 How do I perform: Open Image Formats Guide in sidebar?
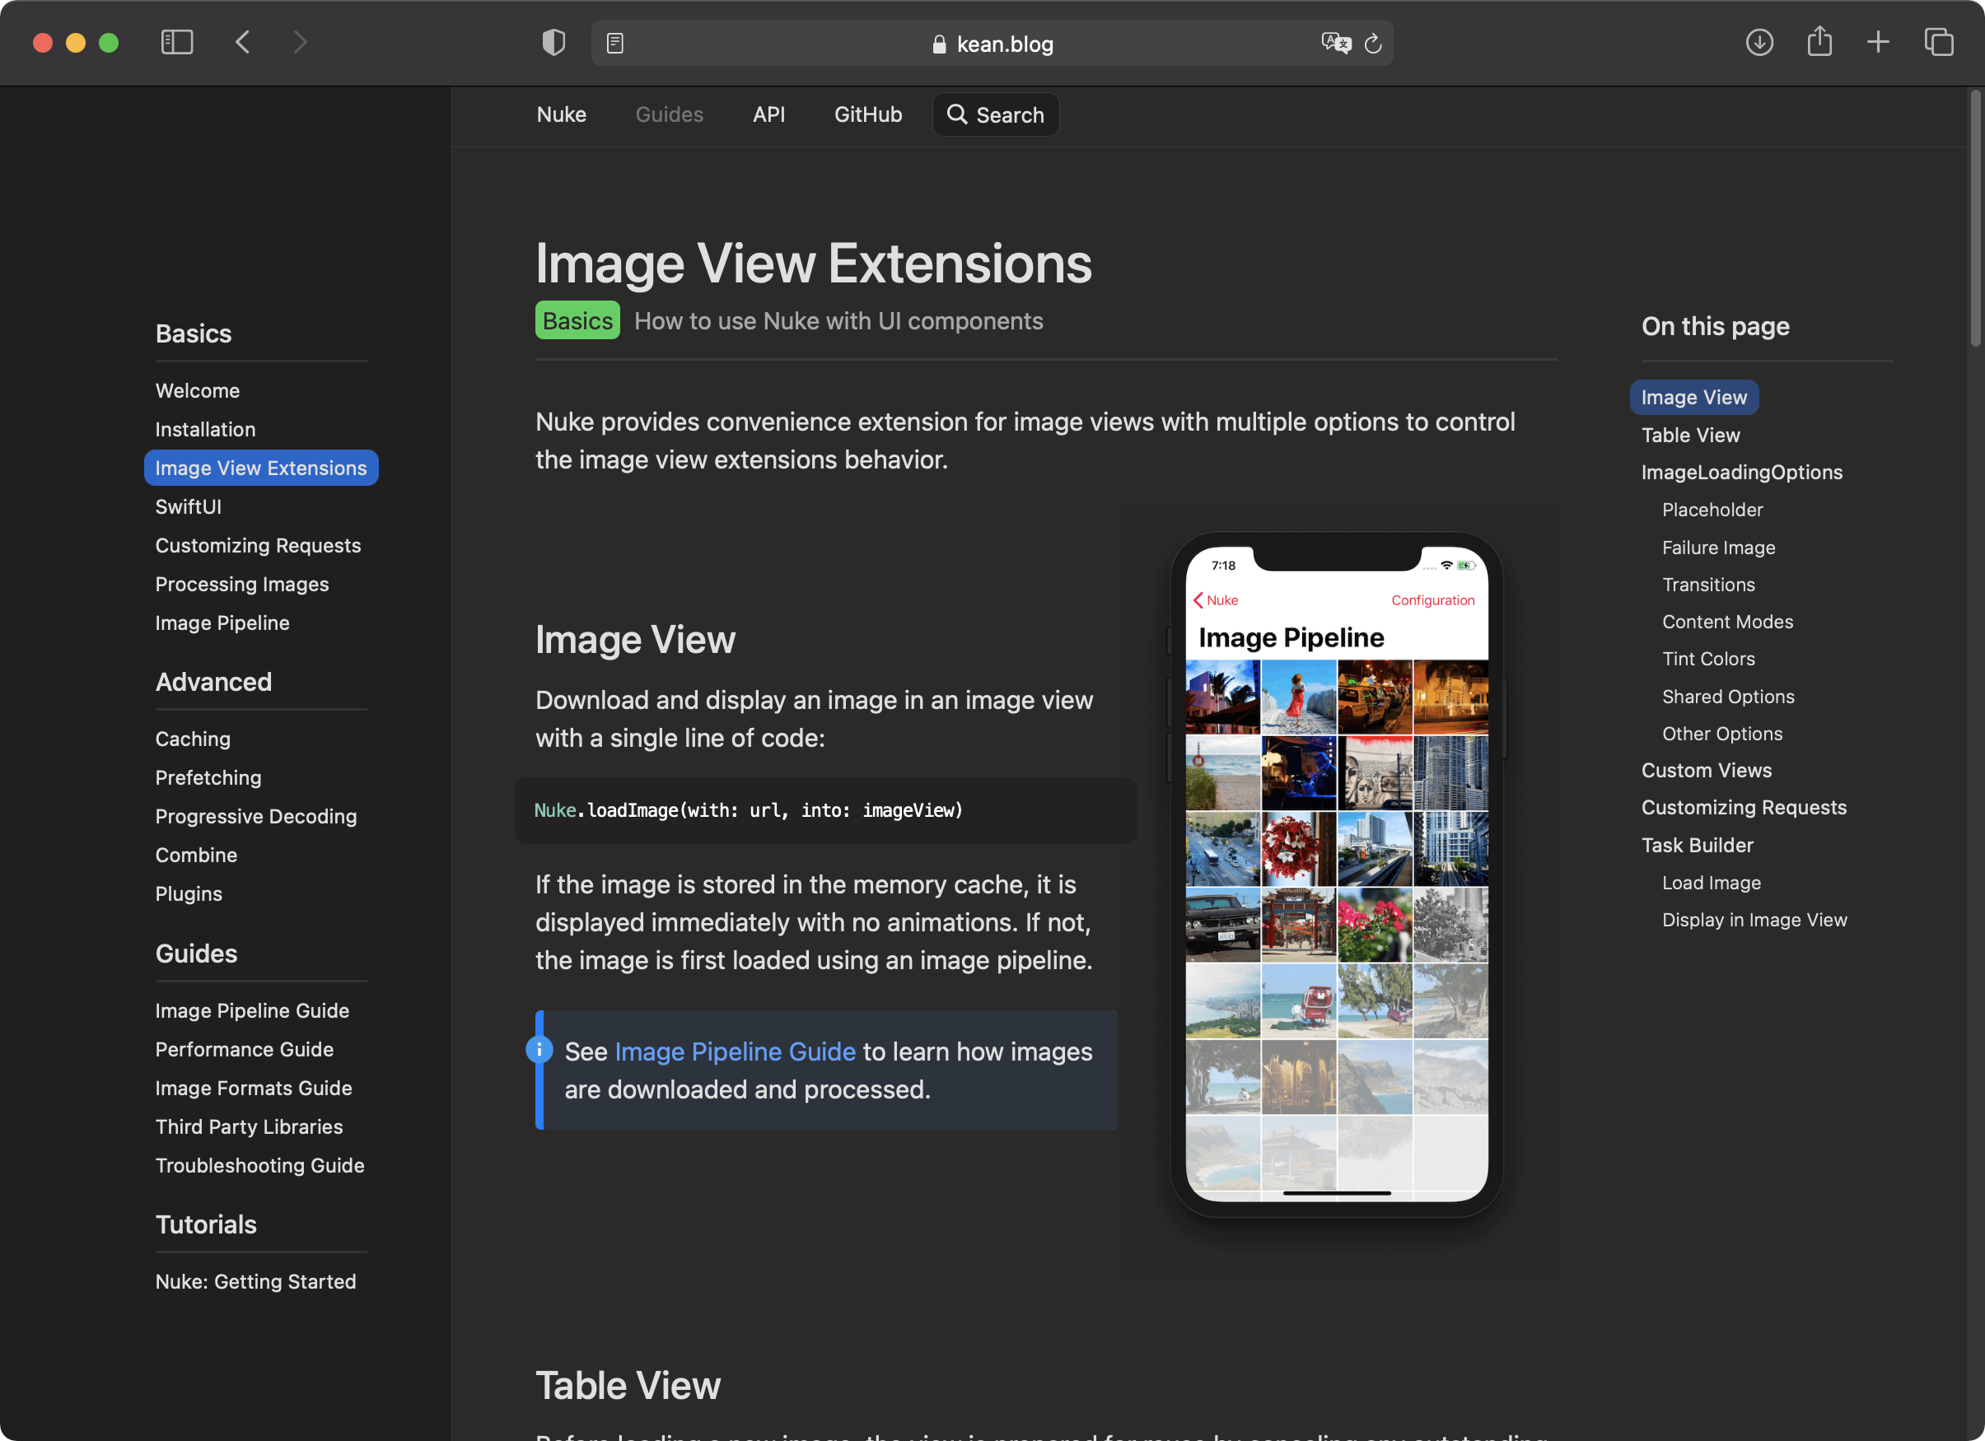click(x=254, y=1089)
